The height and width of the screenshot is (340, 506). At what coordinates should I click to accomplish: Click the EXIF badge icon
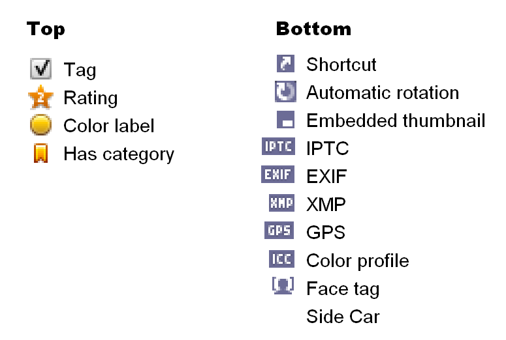[278, 175]
